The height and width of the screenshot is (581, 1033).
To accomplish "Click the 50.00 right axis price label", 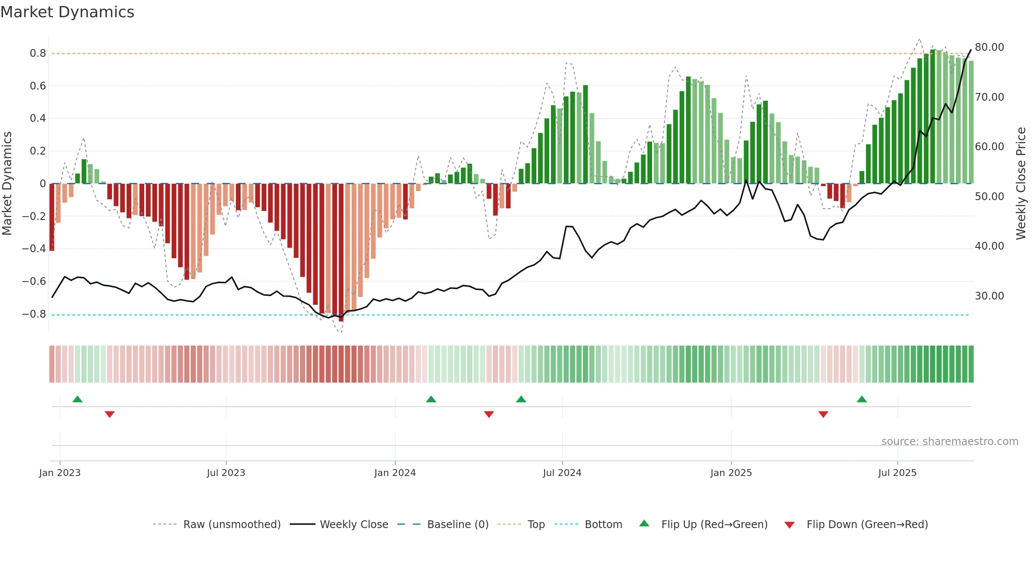I will tap(990, 197).
